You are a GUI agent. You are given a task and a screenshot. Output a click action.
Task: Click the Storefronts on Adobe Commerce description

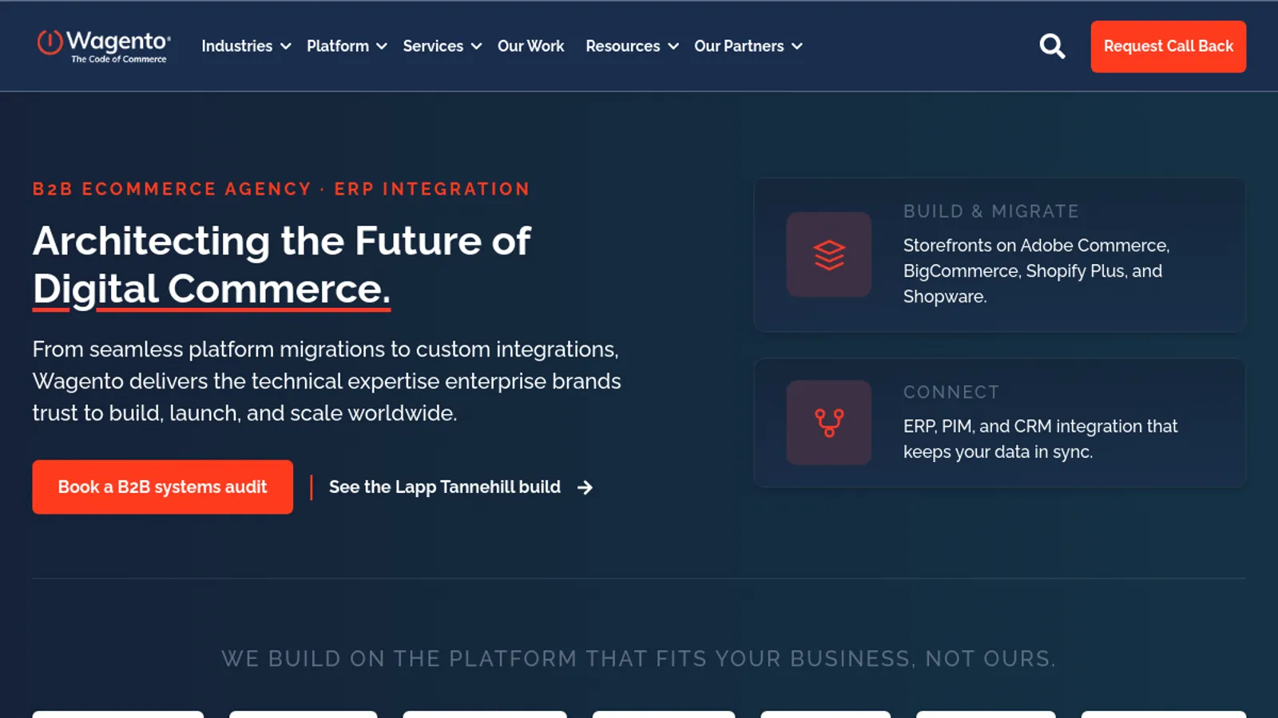pos(1036,271)
